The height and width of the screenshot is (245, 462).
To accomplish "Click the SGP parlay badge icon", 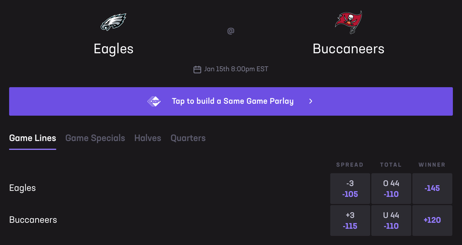I will pyautogui.click(x=154, y=101).
